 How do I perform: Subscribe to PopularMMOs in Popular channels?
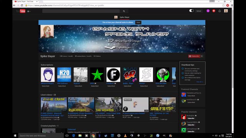[191, 125]
